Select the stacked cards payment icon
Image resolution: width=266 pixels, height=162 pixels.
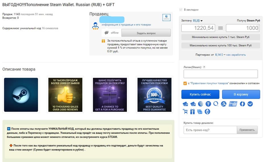pyautogui.click(x=200, y=112)
